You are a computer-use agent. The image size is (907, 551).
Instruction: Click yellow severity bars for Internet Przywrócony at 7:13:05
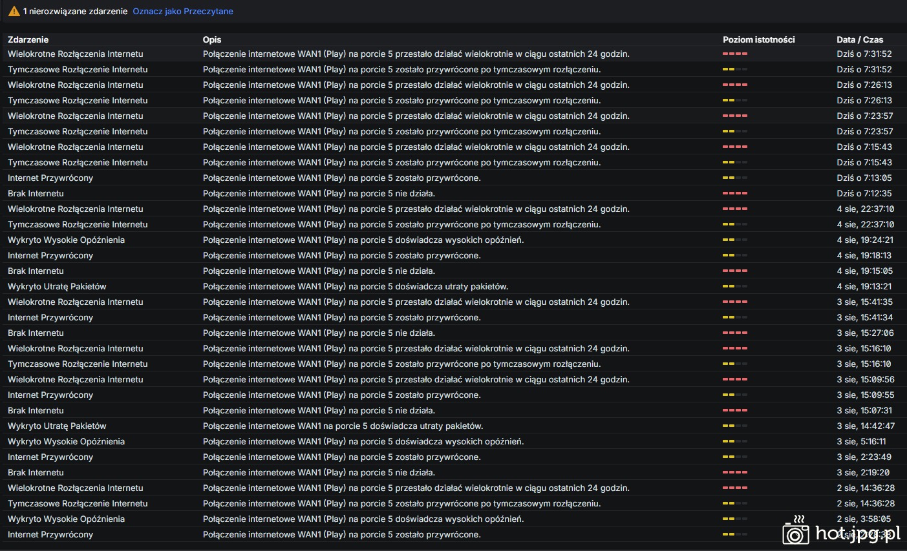[x=735, y=178]
